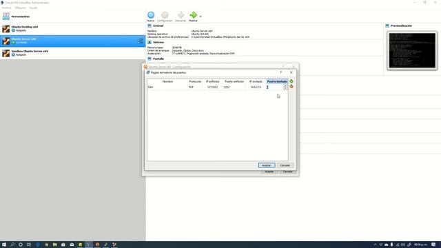Sort by the Protocolo column header
Image resolution: width=441 pixels, height=248 pixels.
pos(195,81)
